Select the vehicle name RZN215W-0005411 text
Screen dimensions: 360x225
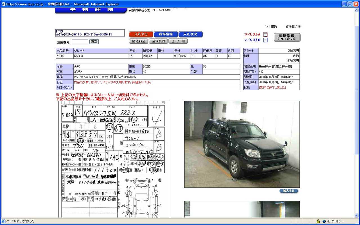click(x=98, y=35)
